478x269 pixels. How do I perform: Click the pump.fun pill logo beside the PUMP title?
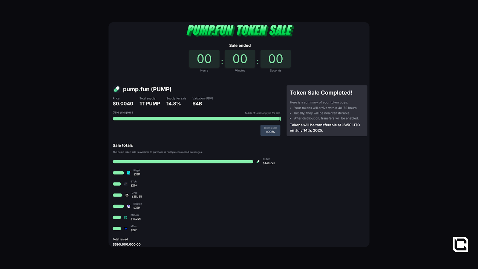[117, 89]
